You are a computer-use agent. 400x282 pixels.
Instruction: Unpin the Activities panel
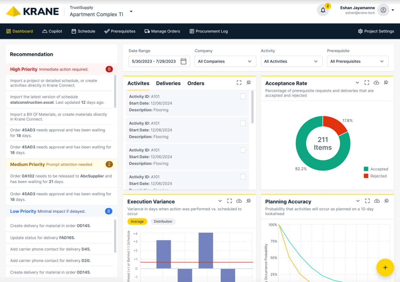[x=249, y=83]
